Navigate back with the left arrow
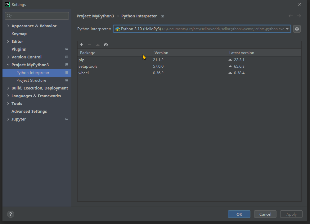Screen dimensions: 310x224 (290, 16)
